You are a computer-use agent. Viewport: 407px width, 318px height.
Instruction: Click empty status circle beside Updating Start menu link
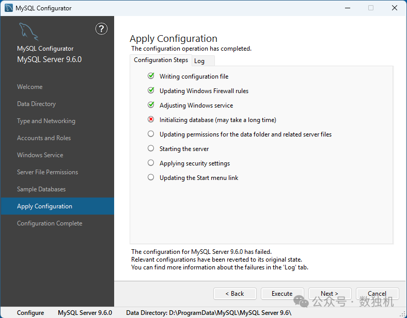[x=151, y=177]
